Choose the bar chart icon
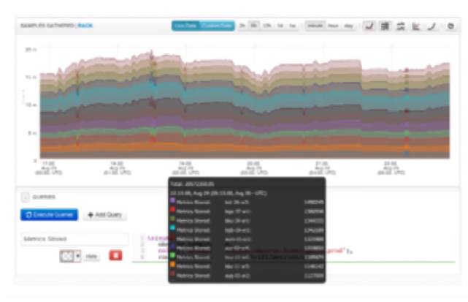This screenshot has width=468, height=302. (415, 26)
